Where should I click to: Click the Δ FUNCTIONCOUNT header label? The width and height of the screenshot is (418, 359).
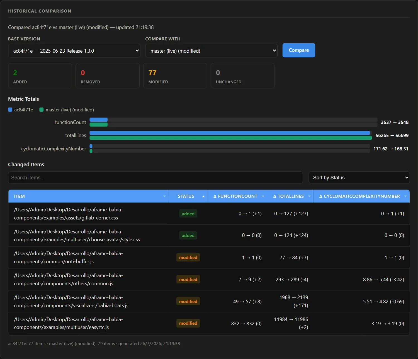tap(235, 196)
